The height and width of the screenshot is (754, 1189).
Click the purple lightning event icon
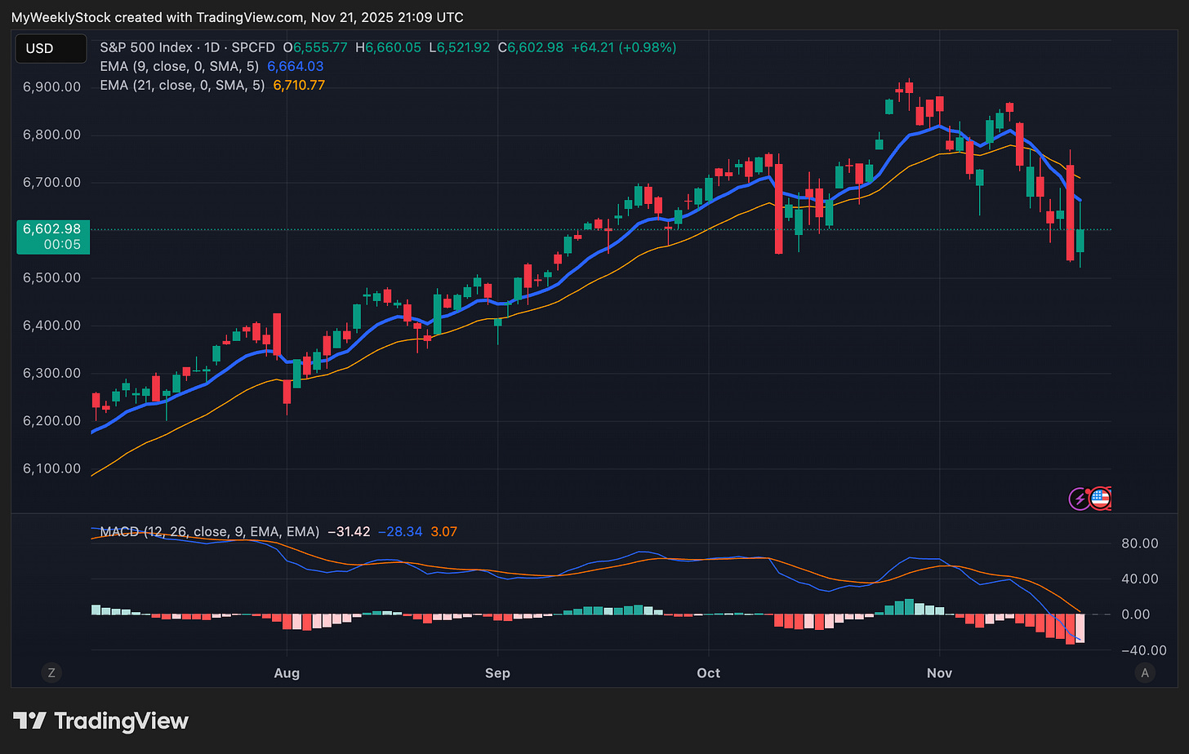click(x=1080, y=499)
